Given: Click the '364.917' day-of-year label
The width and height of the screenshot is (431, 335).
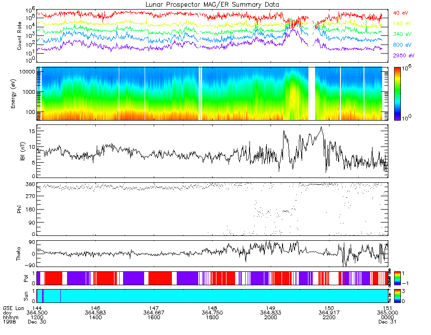Looking at the screenshot, I should point(329,313).
